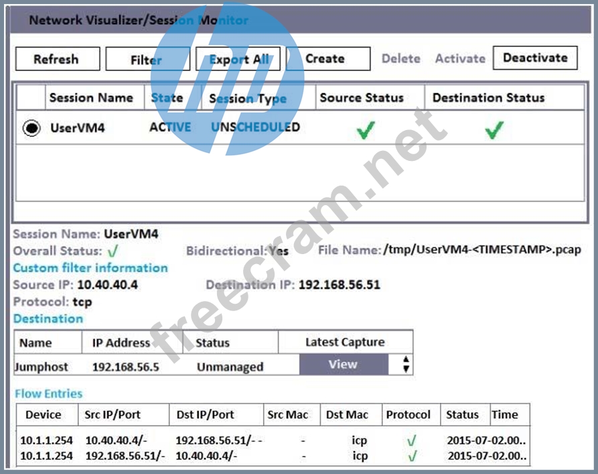This screenshot has width=598, height=474.
Task: Click the Overall Status checkmark icon
Action: pyautogui.click(x=113, y=251)
